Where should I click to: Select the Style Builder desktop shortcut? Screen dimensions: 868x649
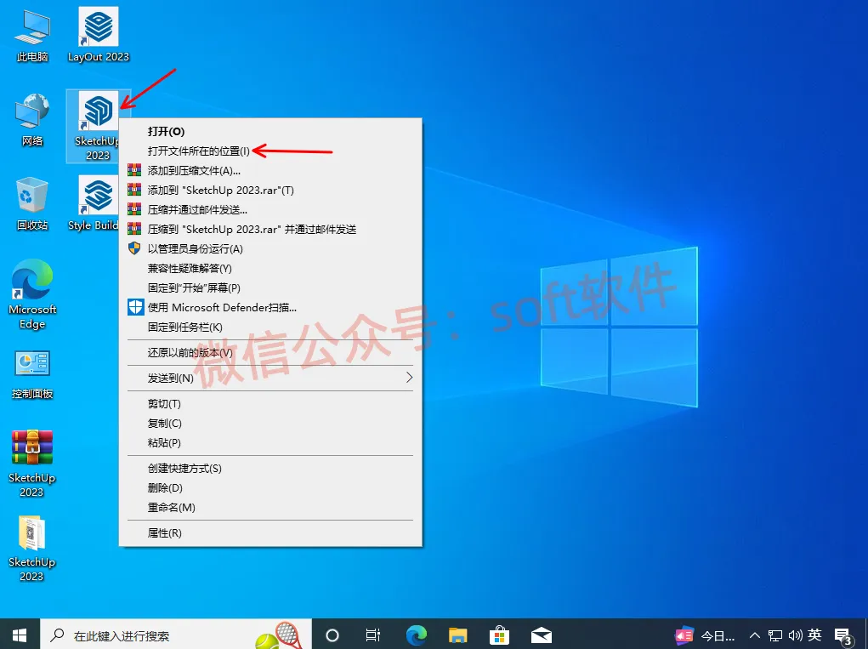(93, 204)
